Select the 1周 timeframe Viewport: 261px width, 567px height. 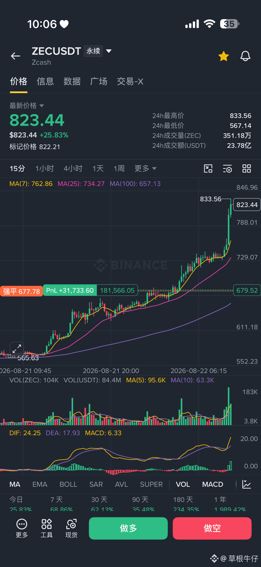point(119,168)
